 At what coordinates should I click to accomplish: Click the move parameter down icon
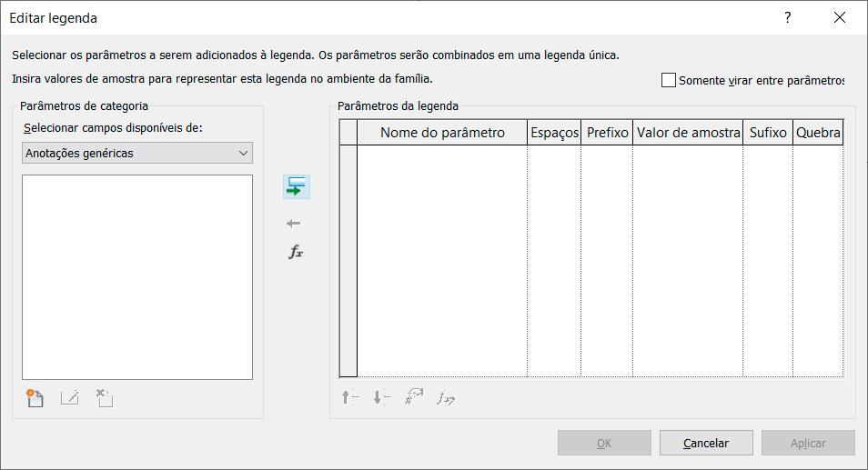382,397
